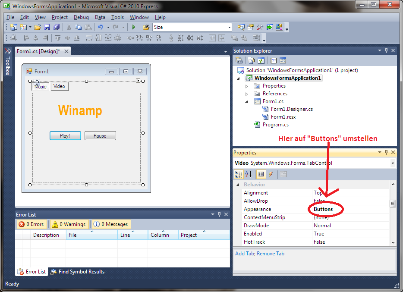Collapse the WindowsFormsApplication1 project node
403x292 pixels.
[238, 78]
